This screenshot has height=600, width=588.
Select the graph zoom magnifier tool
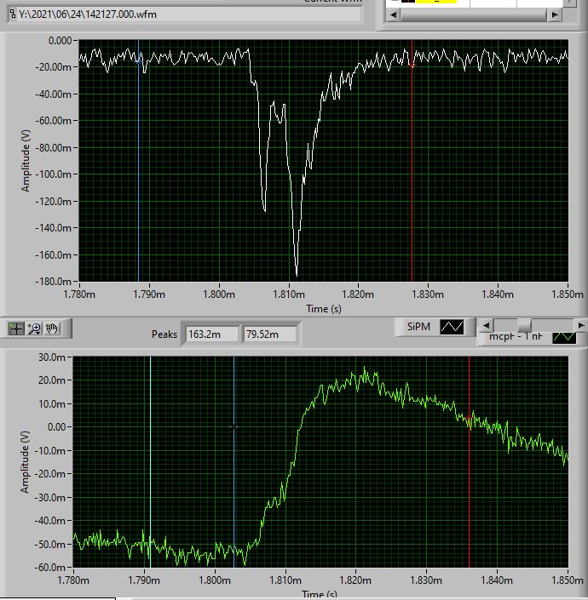tap(34, 329)
